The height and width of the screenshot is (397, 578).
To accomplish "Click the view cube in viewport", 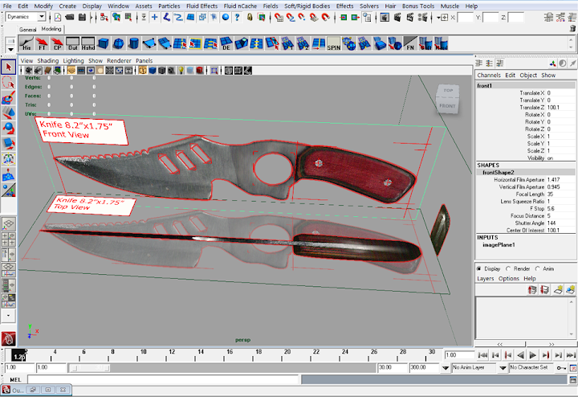I will point(447,98).
